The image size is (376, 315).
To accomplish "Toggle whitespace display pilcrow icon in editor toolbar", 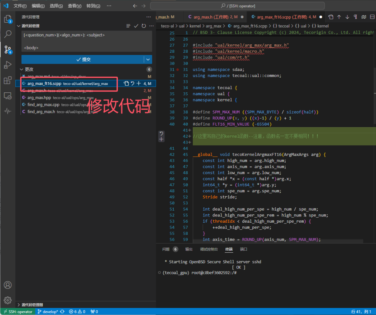I will click(x=355, y=17).
